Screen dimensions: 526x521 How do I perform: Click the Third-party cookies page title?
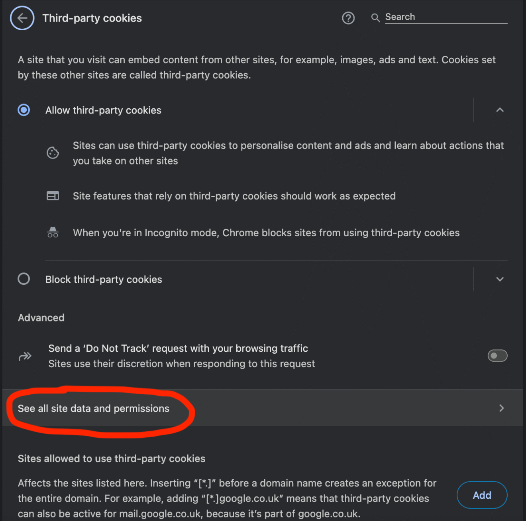[x=92, y=18]
